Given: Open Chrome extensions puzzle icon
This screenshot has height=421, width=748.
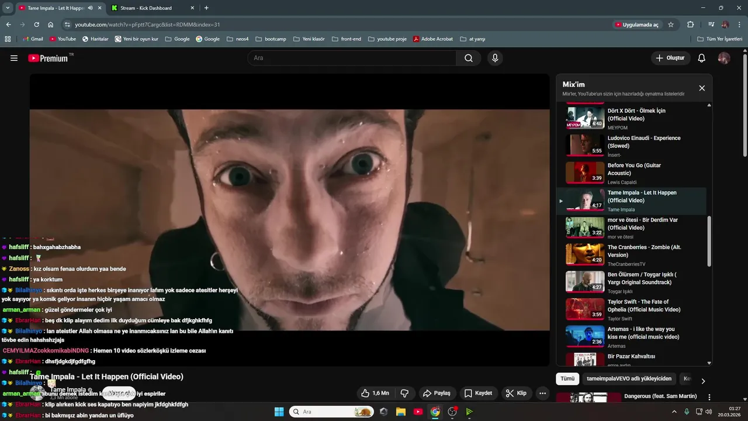Looking at the screenshot, I should click(691, 25).
